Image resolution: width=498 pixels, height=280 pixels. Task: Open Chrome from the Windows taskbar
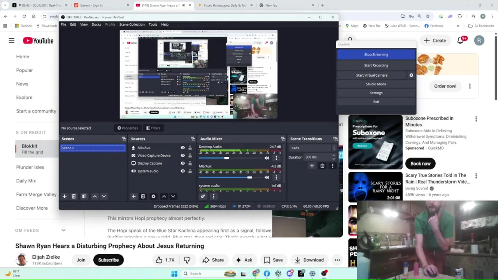[x=255, y=273]
